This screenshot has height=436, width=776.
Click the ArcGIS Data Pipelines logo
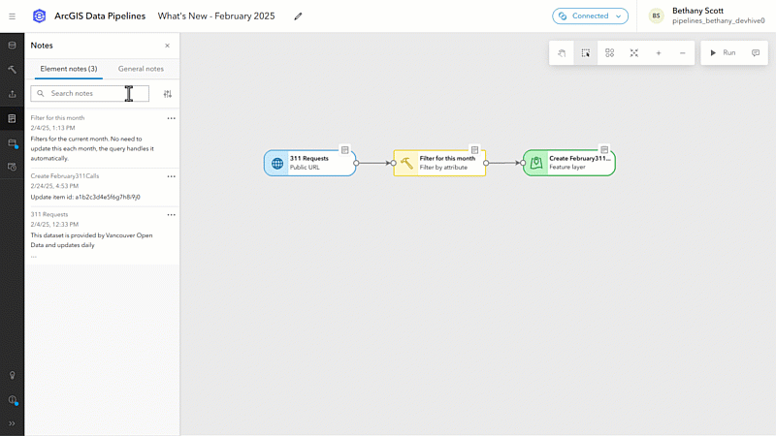(39, 16)
